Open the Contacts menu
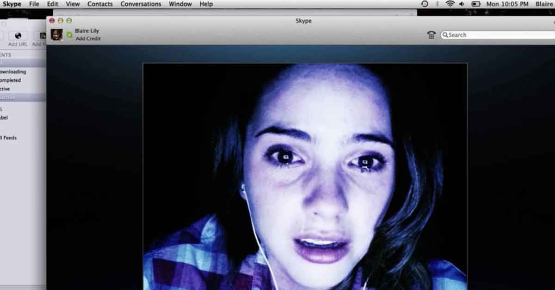555x290 pixels. [100, 4]
